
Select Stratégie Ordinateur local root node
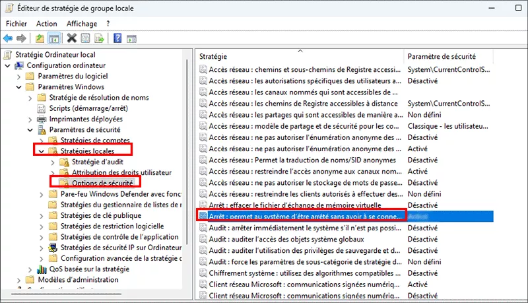coord(55,55)
